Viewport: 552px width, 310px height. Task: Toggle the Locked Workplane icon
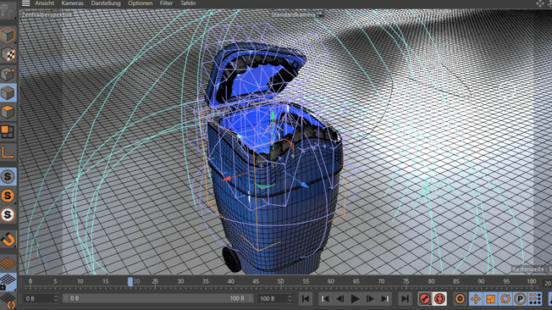tap(8, 281)
